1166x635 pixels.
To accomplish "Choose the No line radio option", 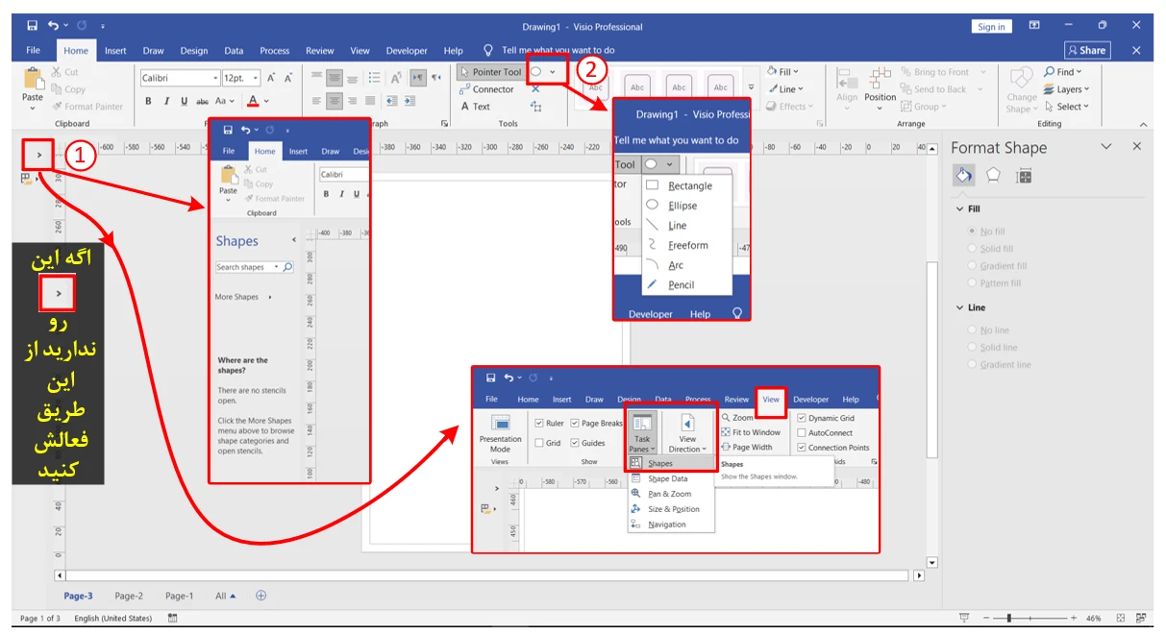I will coord(972,330).
